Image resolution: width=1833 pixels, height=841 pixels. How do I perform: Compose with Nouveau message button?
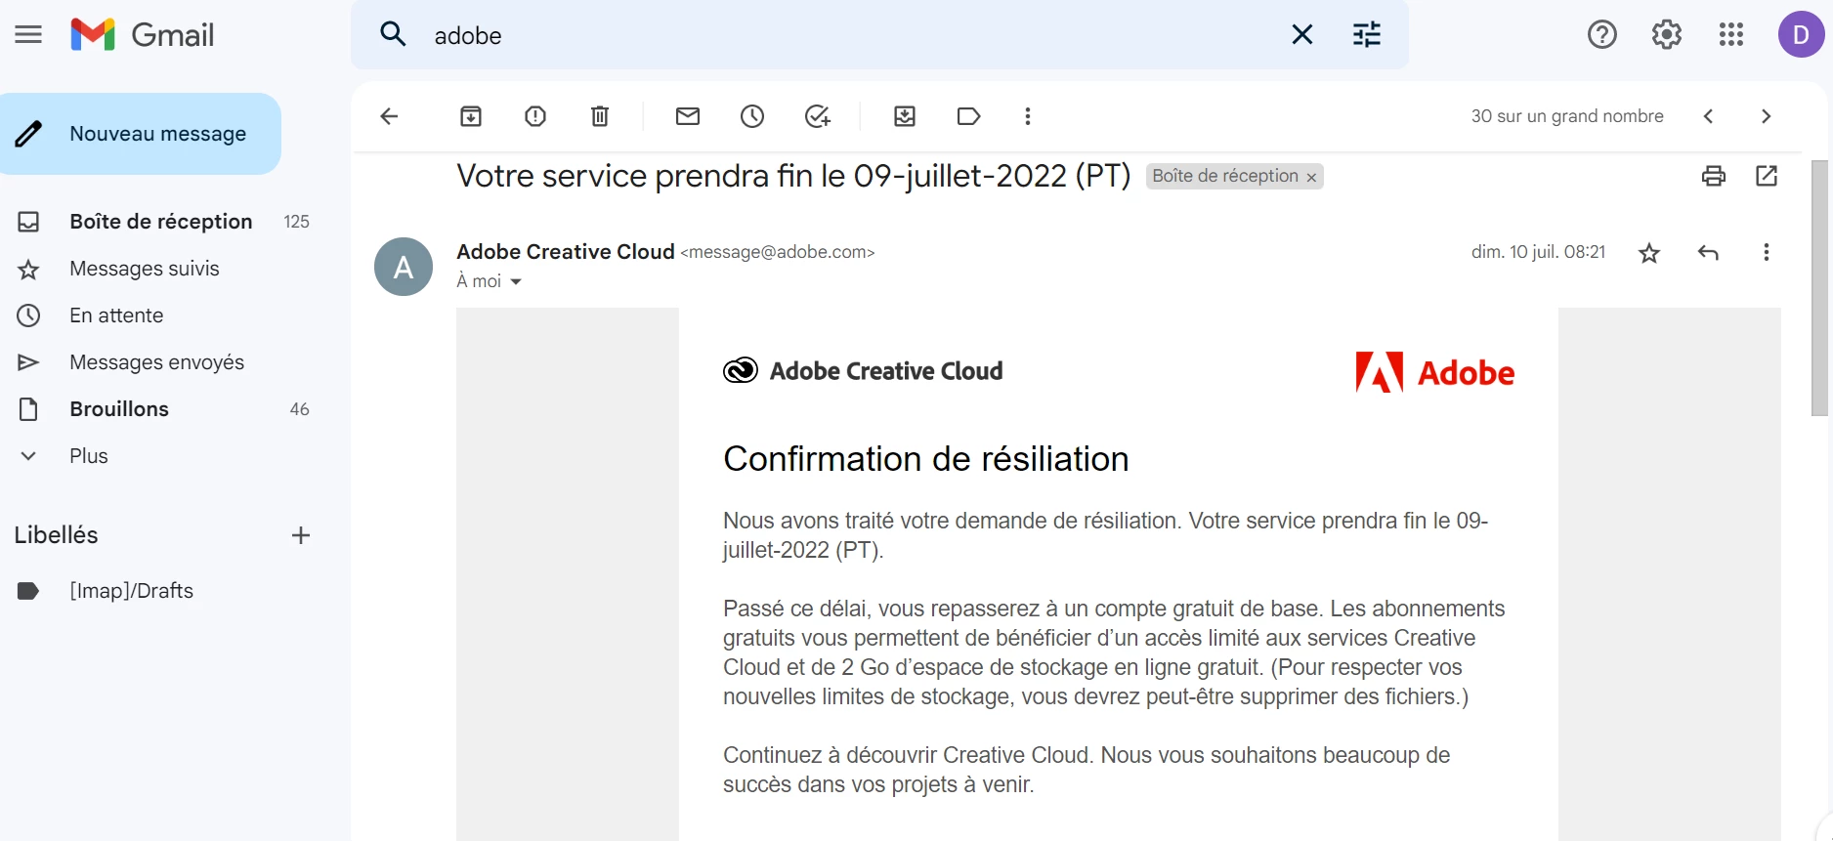pyautogui.click(x=141, y=134)
